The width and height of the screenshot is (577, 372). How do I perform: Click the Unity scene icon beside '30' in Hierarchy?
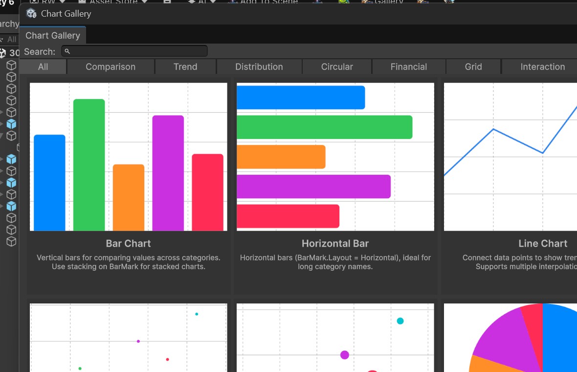(3, 53)
